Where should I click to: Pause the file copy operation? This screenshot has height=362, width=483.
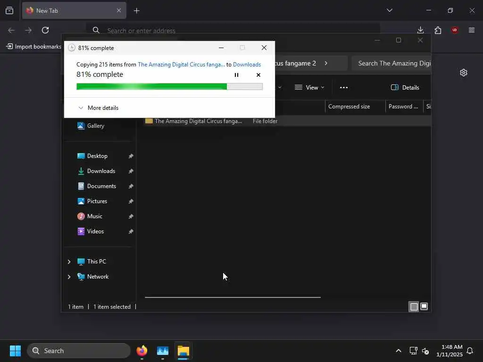(x=236, y=75)
